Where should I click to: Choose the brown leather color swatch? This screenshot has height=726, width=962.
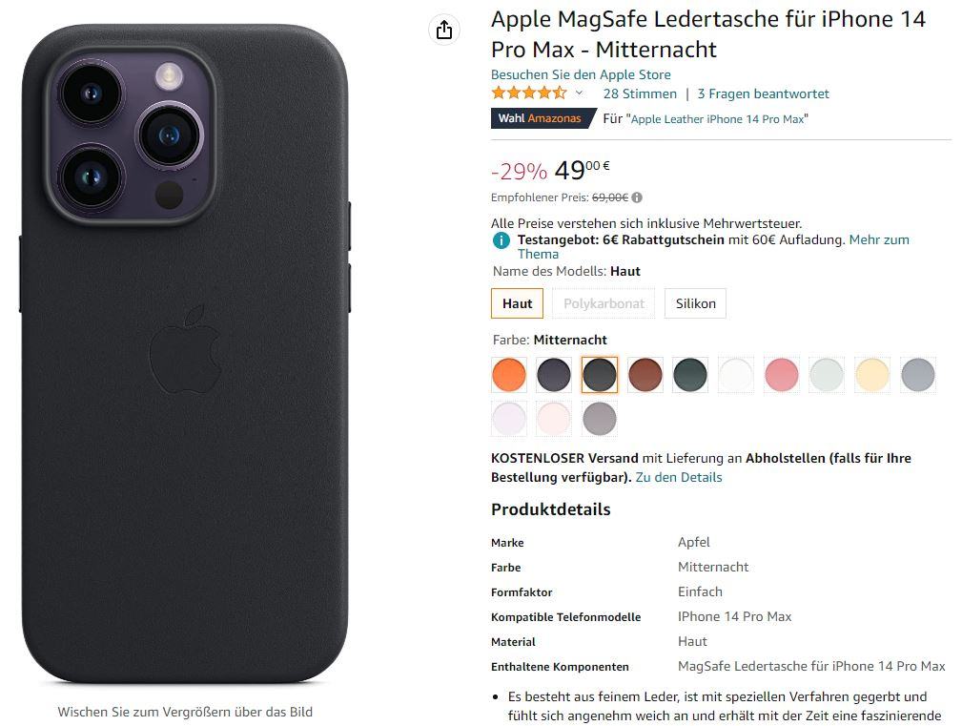[645, 374]
